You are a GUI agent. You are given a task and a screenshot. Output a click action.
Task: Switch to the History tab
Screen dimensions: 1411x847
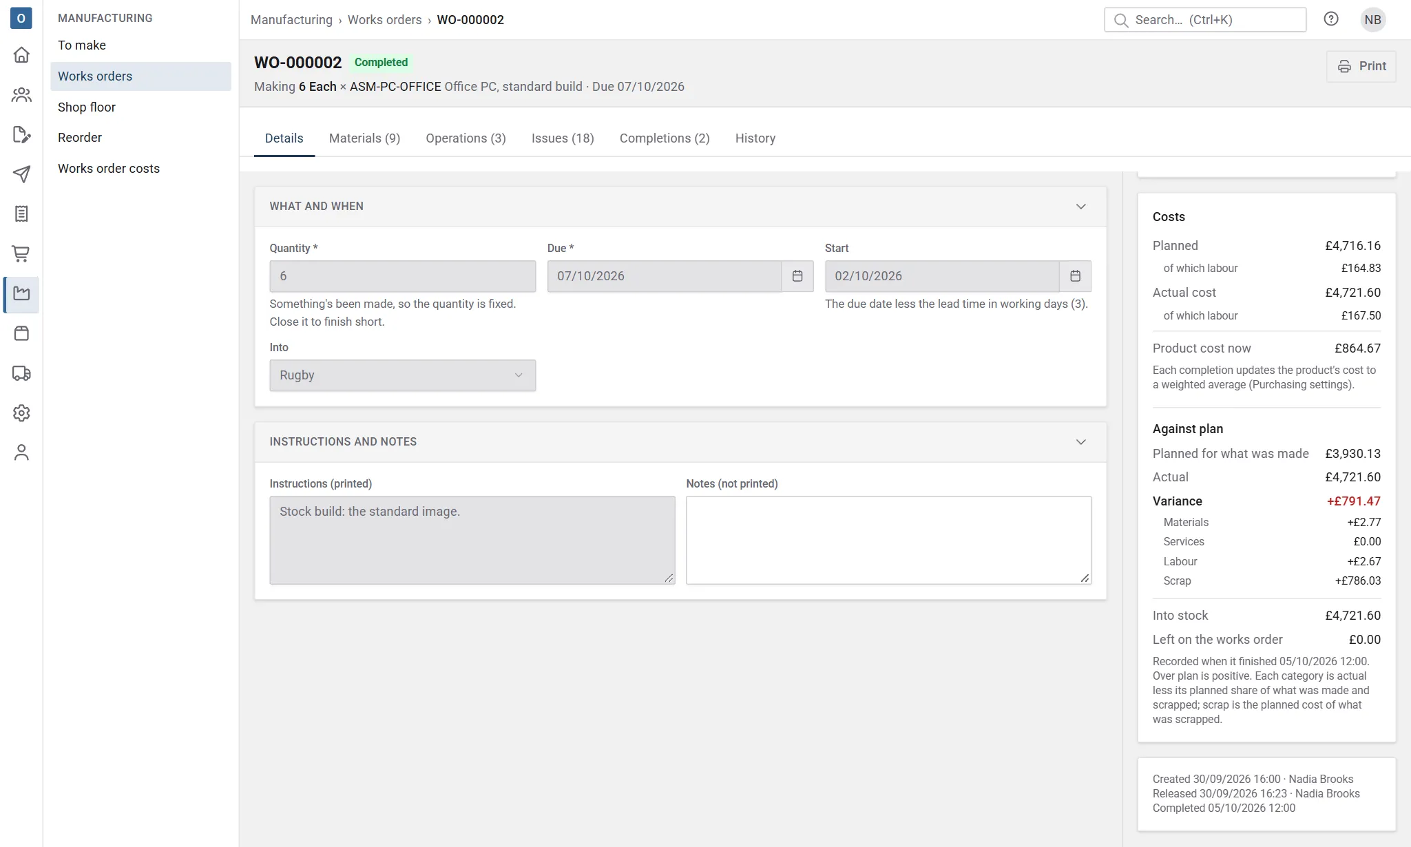pos(755,138)
